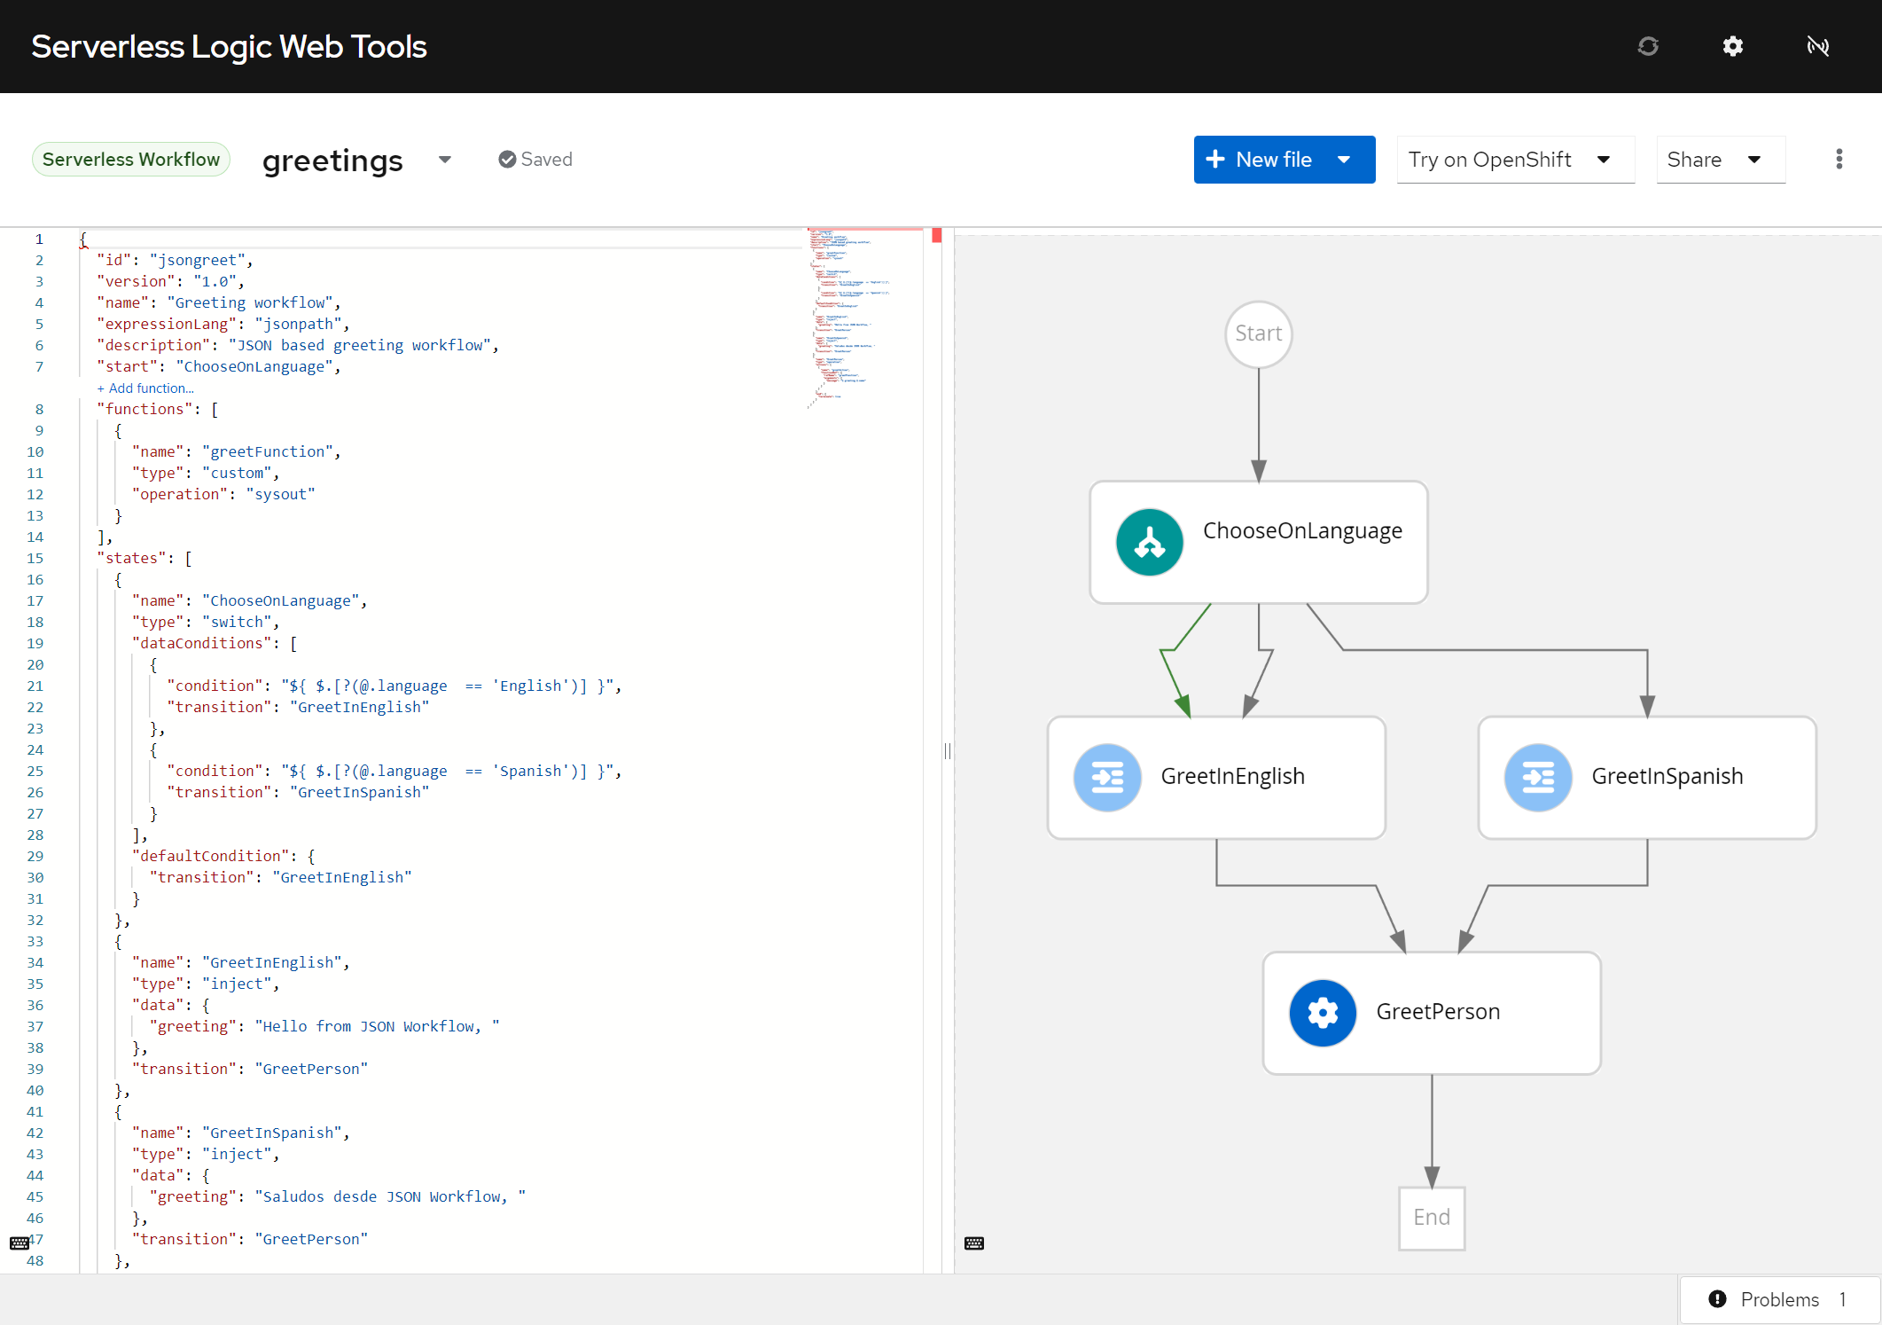
Task: Click the settings gear icon in toolbar
Action: click(x=1734, y=46)
